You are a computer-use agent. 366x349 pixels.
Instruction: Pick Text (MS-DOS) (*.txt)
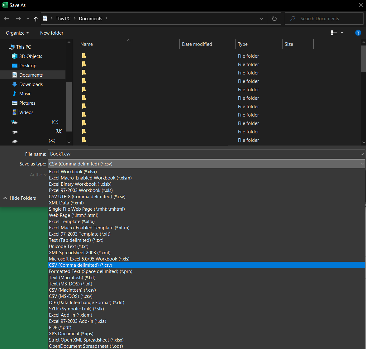207,284
